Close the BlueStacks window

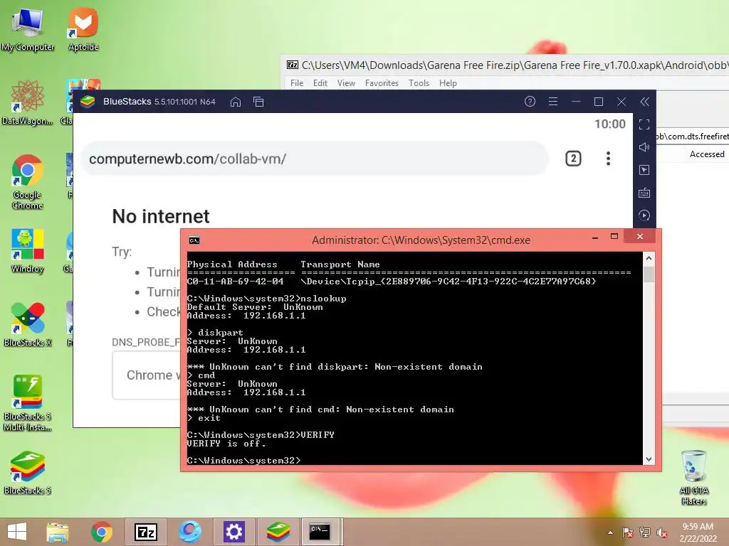point(621,101)
